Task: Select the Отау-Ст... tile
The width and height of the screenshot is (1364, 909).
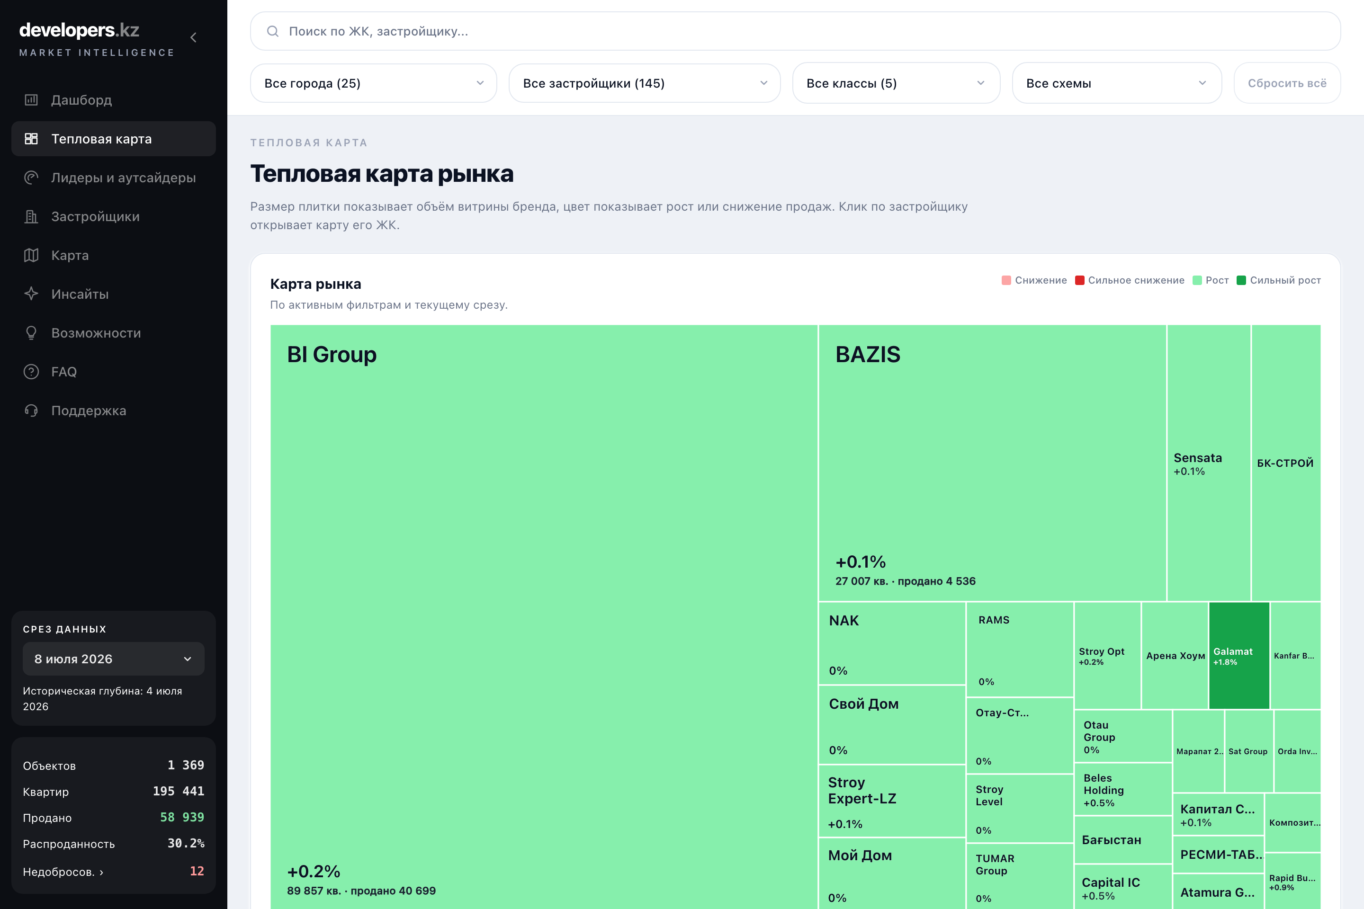Action: point(1020,736)
